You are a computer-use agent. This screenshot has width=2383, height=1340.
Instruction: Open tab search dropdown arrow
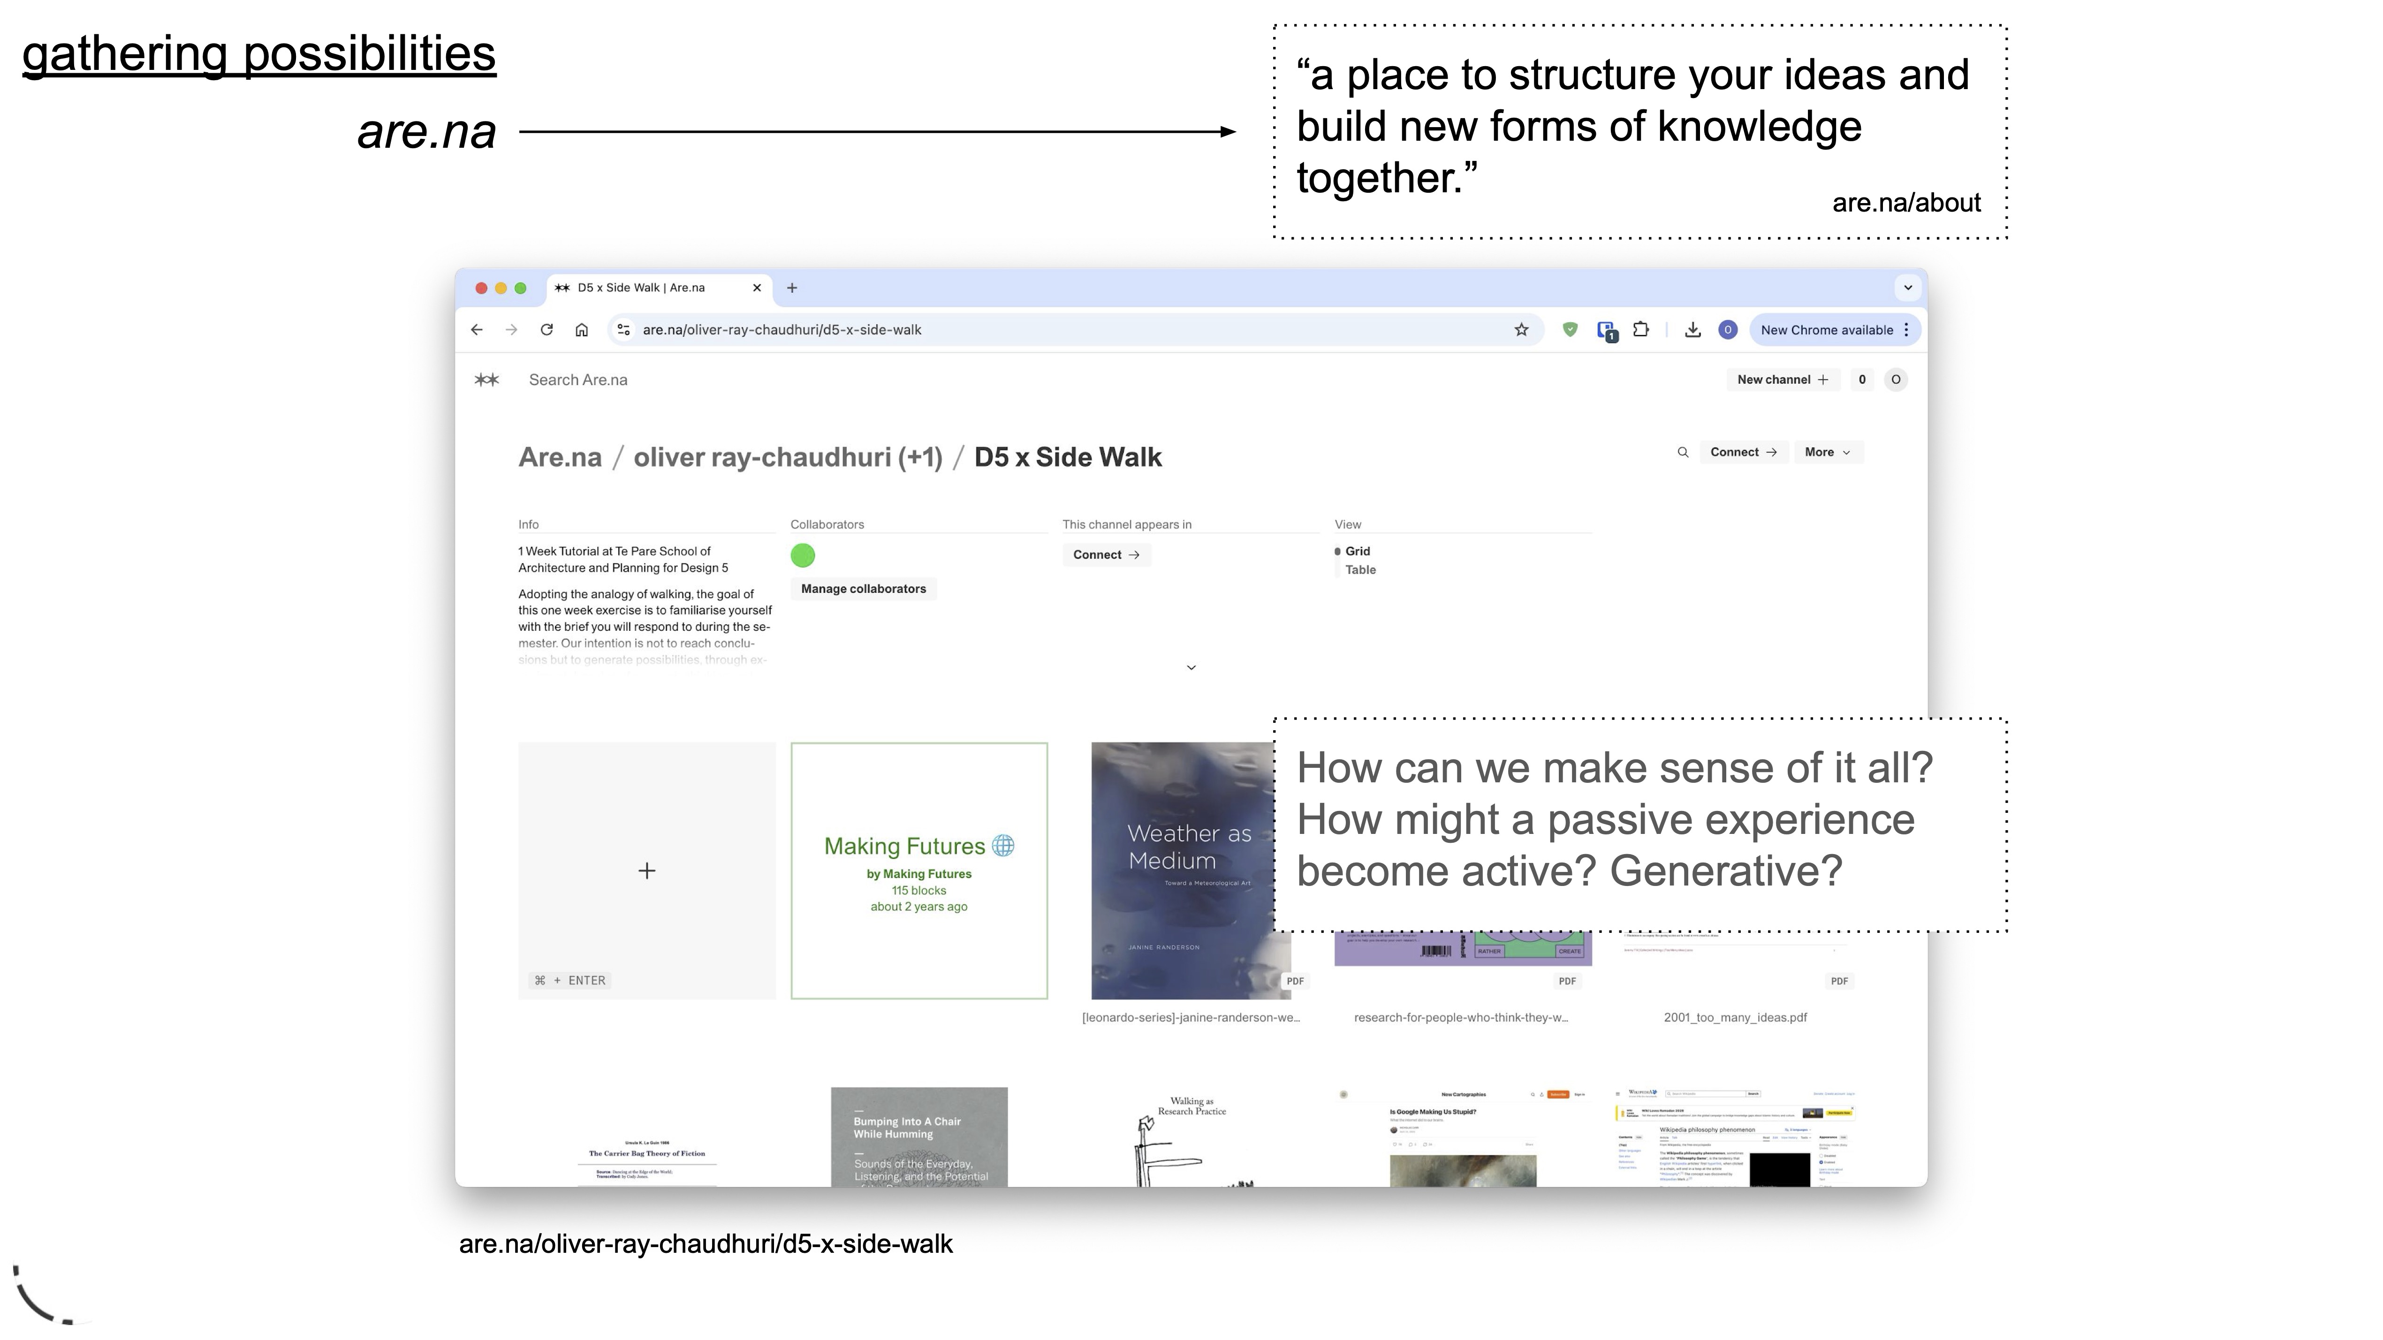pos(1907,288)
